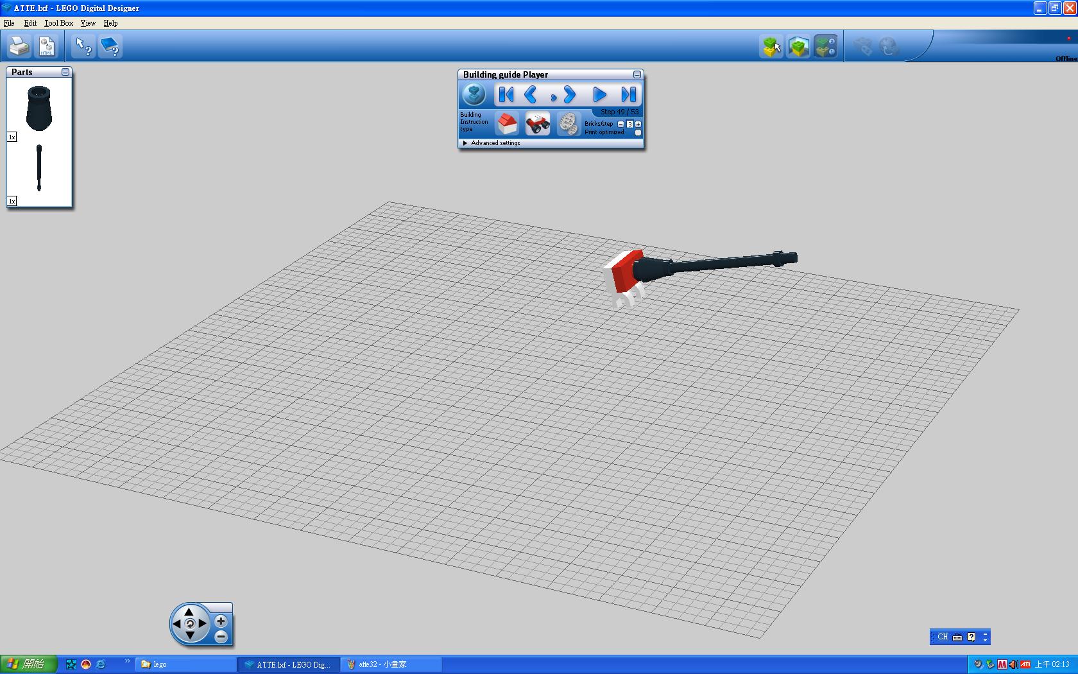The width and height of the screenshot is (1078, 674).
Task: Open the Help menu
Action: point(110,23)
